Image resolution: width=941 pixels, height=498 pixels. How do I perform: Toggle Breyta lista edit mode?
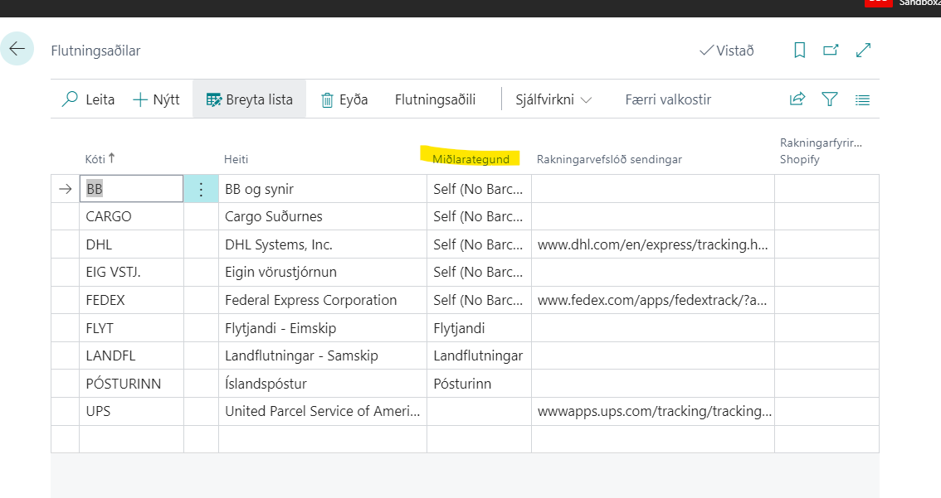pos(249,99)
